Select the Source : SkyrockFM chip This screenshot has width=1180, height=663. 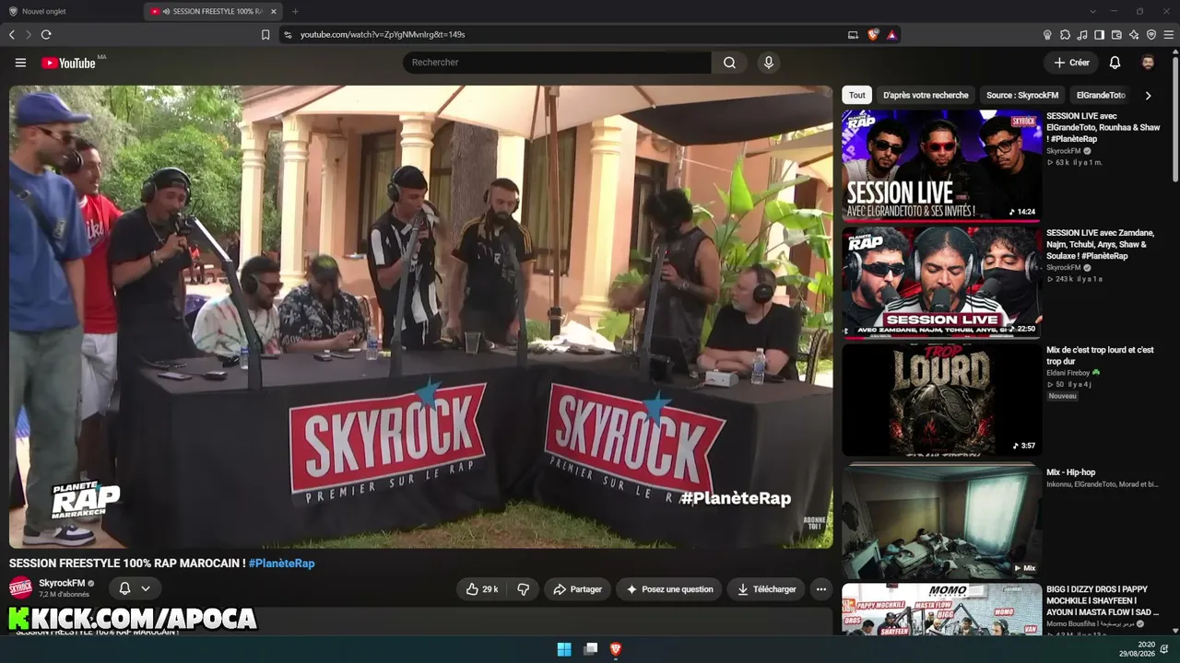[x=1022, y=95]
